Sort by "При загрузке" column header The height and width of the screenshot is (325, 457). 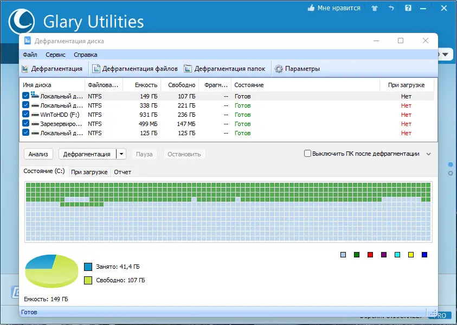coord(407,85)
